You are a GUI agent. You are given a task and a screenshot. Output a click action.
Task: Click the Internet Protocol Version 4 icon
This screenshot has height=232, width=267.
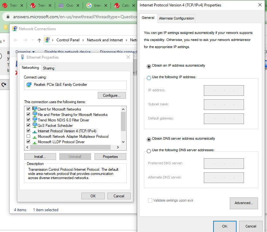pyautogui.click(x=35, y=131)
